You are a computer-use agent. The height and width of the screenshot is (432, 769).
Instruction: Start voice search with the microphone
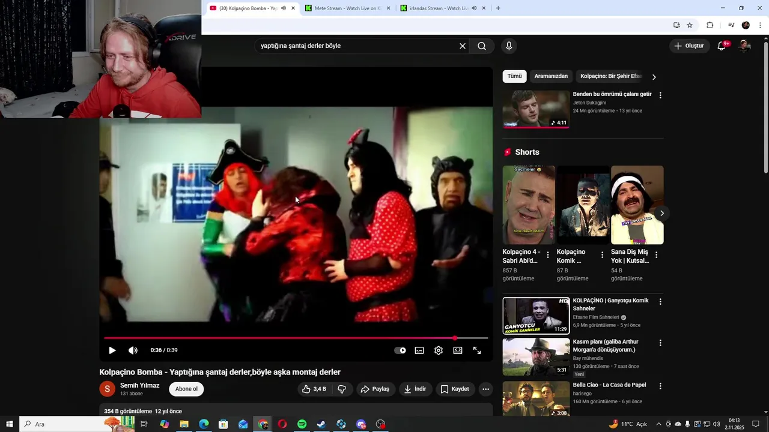click(x=509, y=46)
